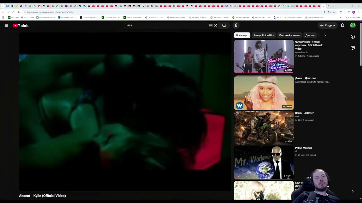This screenshot has width=362, height=203.
Task: Clear the search query with the X
Action: coord(216,25)
